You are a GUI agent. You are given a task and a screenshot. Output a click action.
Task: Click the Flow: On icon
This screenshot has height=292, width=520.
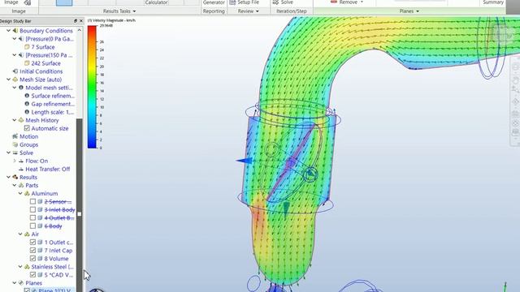[x=21, y=161]
